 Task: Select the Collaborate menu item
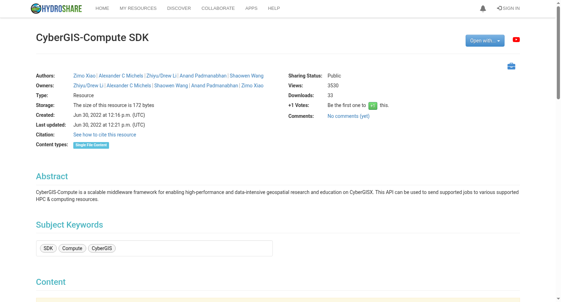218,8
